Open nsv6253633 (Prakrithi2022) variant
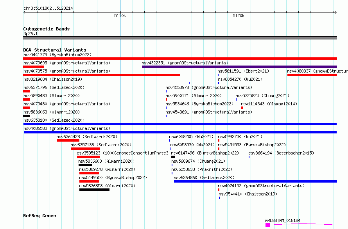The width and height of the screenshot is (348, 229). click(202, 169)
